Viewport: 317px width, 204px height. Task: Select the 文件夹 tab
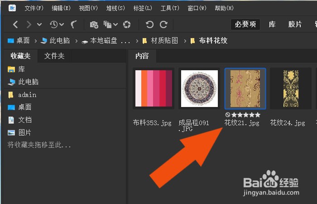click(x=54, y=56)
